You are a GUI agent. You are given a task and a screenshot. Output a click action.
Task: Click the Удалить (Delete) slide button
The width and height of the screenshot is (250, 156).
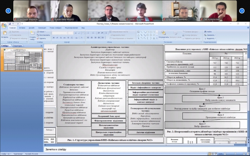click(x=41, y=39)
